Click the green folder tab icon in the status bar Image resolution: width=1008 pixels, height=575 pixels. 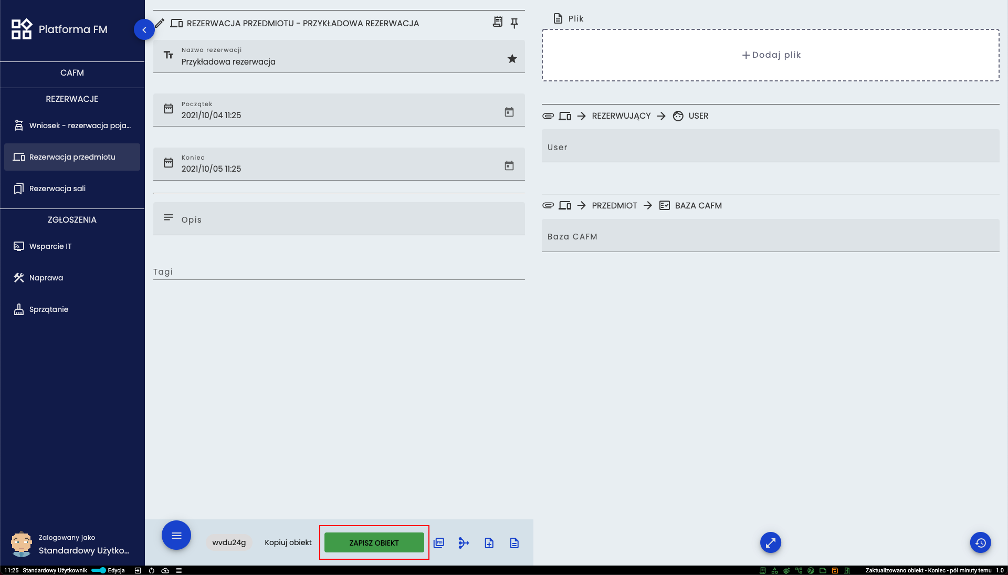[823, 570]
